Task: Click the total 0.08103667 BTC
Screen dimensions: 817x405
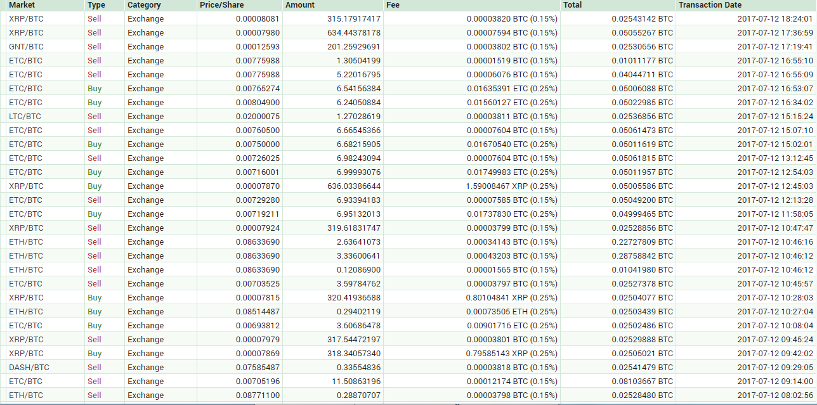Action: (643, 382)
